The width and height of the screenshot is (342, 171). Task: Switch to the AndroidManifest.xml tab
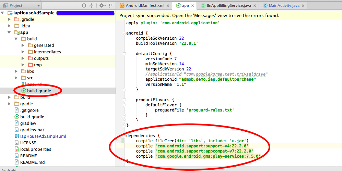145,6
